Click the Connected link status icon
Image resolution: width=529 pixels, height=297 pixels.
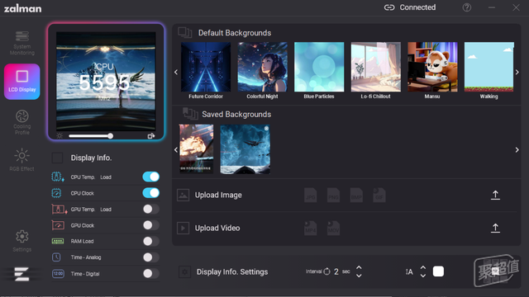tap(389, 7)
